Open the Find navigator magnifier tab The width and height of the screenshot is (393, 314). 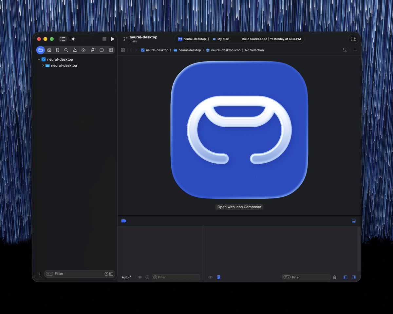(x=66, y=50)
